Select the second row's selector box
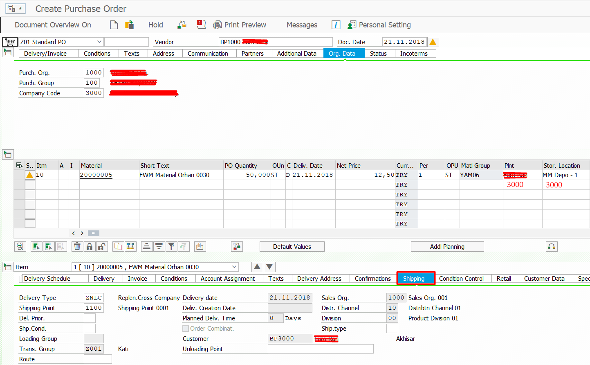 coord(30,185)
